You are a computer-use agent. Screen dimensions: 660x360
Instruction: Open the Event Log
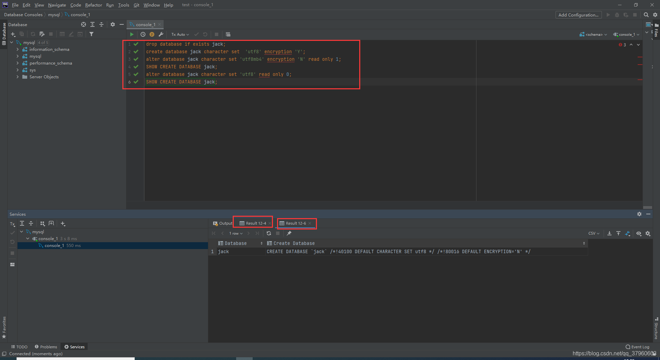[x=637, y=347]
